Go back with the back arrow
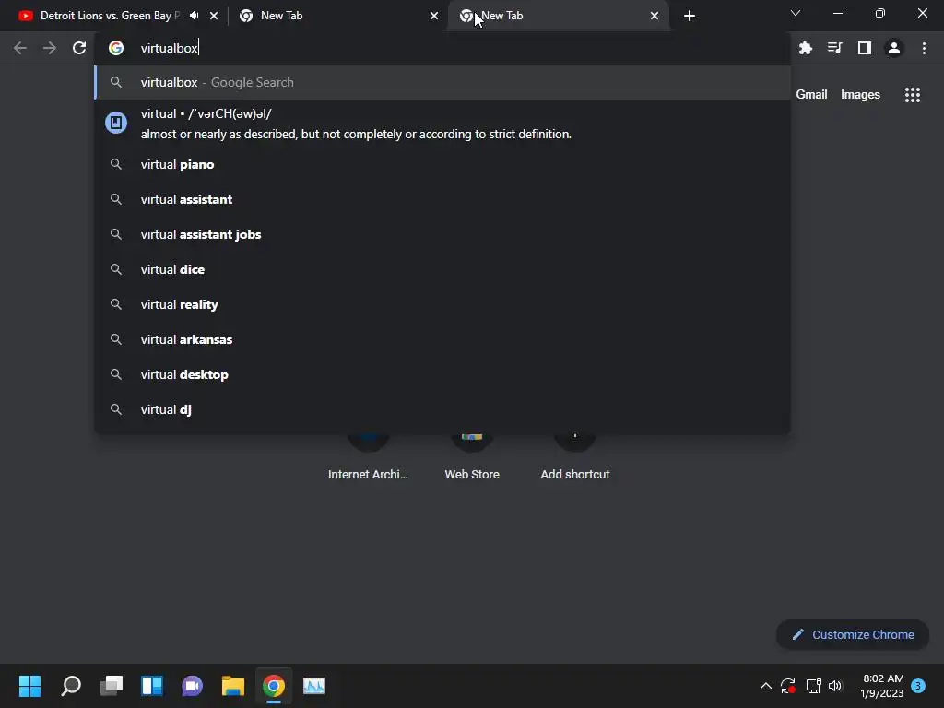 click(x=20, y=48)
